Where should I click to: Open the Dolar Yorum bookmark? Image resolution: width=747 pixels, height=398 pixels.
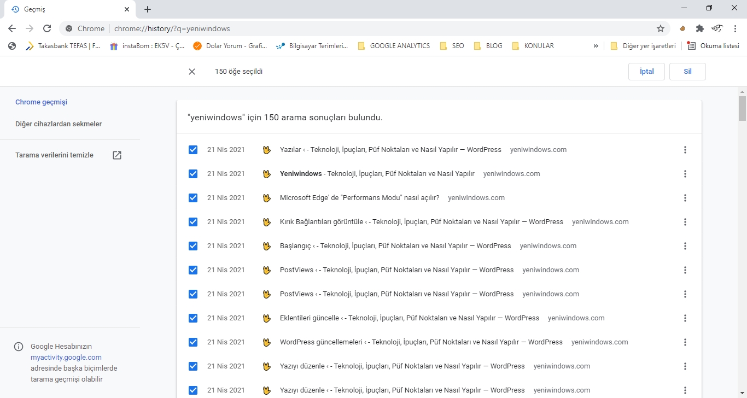pos(230,46)
